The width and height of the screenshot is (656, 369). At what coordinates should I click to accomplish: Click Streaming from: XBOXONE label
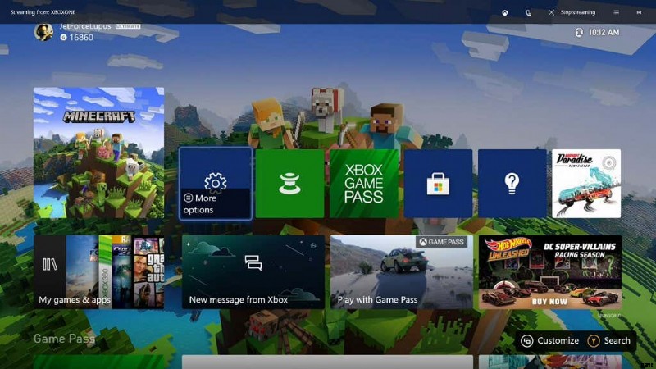43,12
